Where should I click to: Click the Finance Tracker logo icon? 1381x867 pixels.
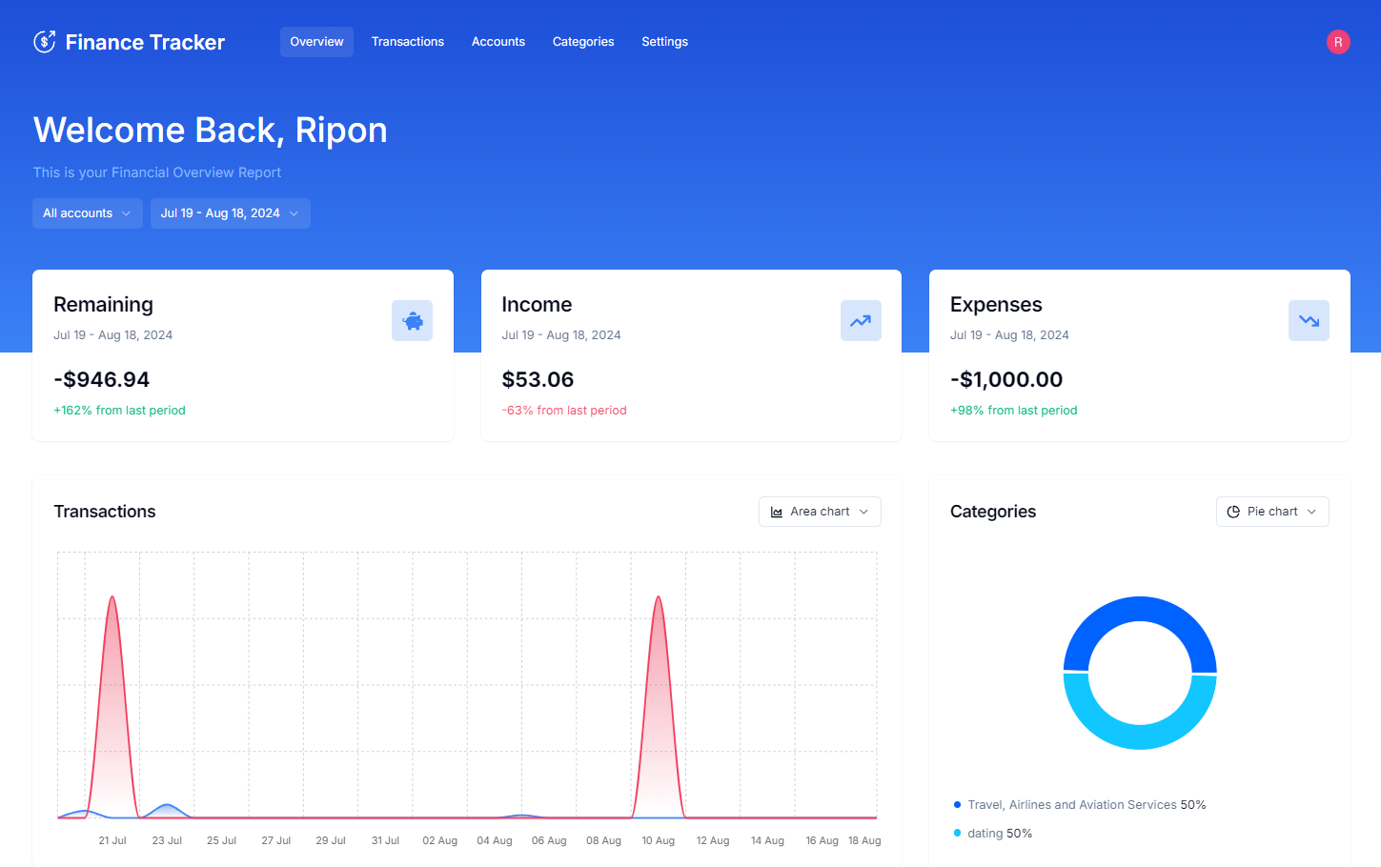[x=44, y=41]
